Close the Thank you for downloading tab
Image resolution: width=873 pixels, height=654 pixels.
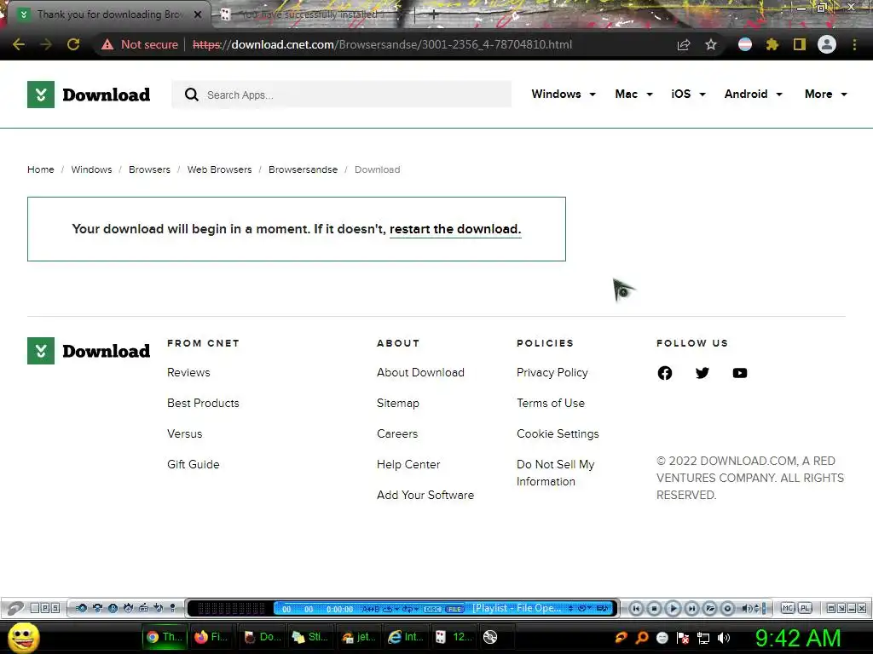coord(198,14)
